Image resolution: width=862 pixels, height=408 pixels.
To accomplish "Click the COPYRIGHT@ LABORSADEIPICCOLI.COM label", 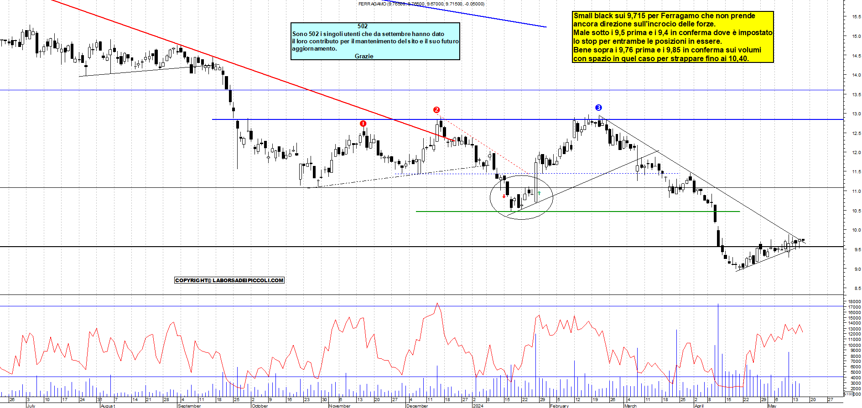I will [229, 280].
